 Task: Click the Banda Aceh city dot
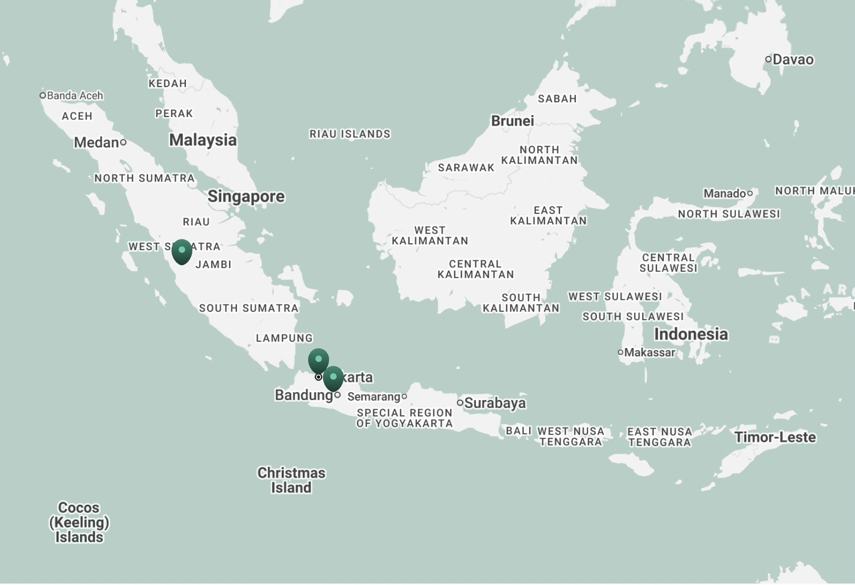[x=43, y=95]
